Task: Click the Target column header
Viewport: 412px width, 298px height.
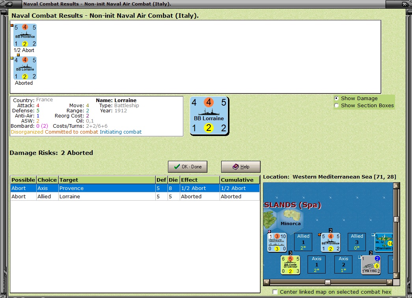Action: click(107, 180)
